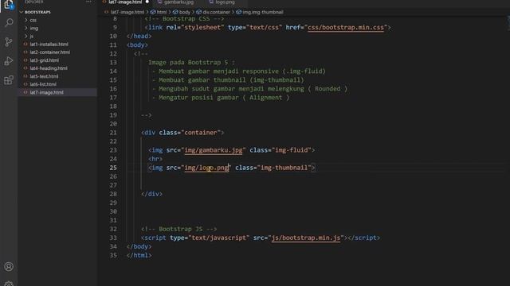Open the img.img-thumbnail breadcrumb segment
This screenshot has height=286, width=510.
[263, 13]
